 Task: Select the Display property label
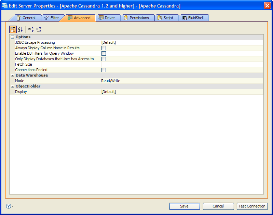[21, 92]
